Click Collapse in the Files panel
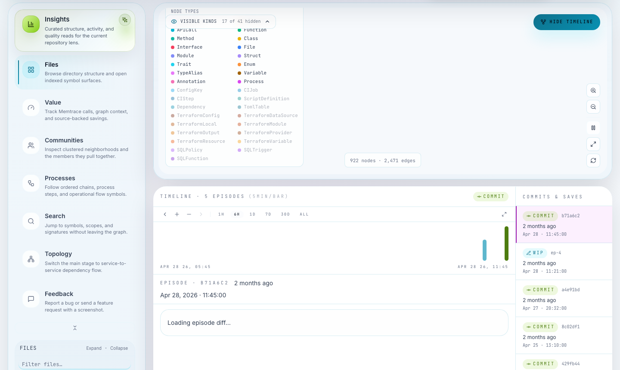This screenshot has width=620, height=370. [119, 348]
